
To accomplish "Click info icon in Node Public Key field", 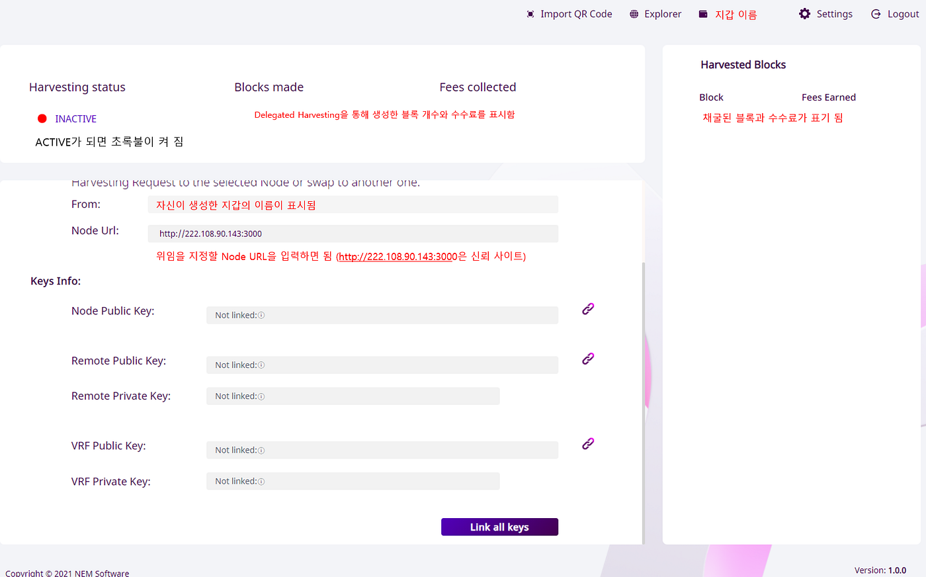I will 261,316.
